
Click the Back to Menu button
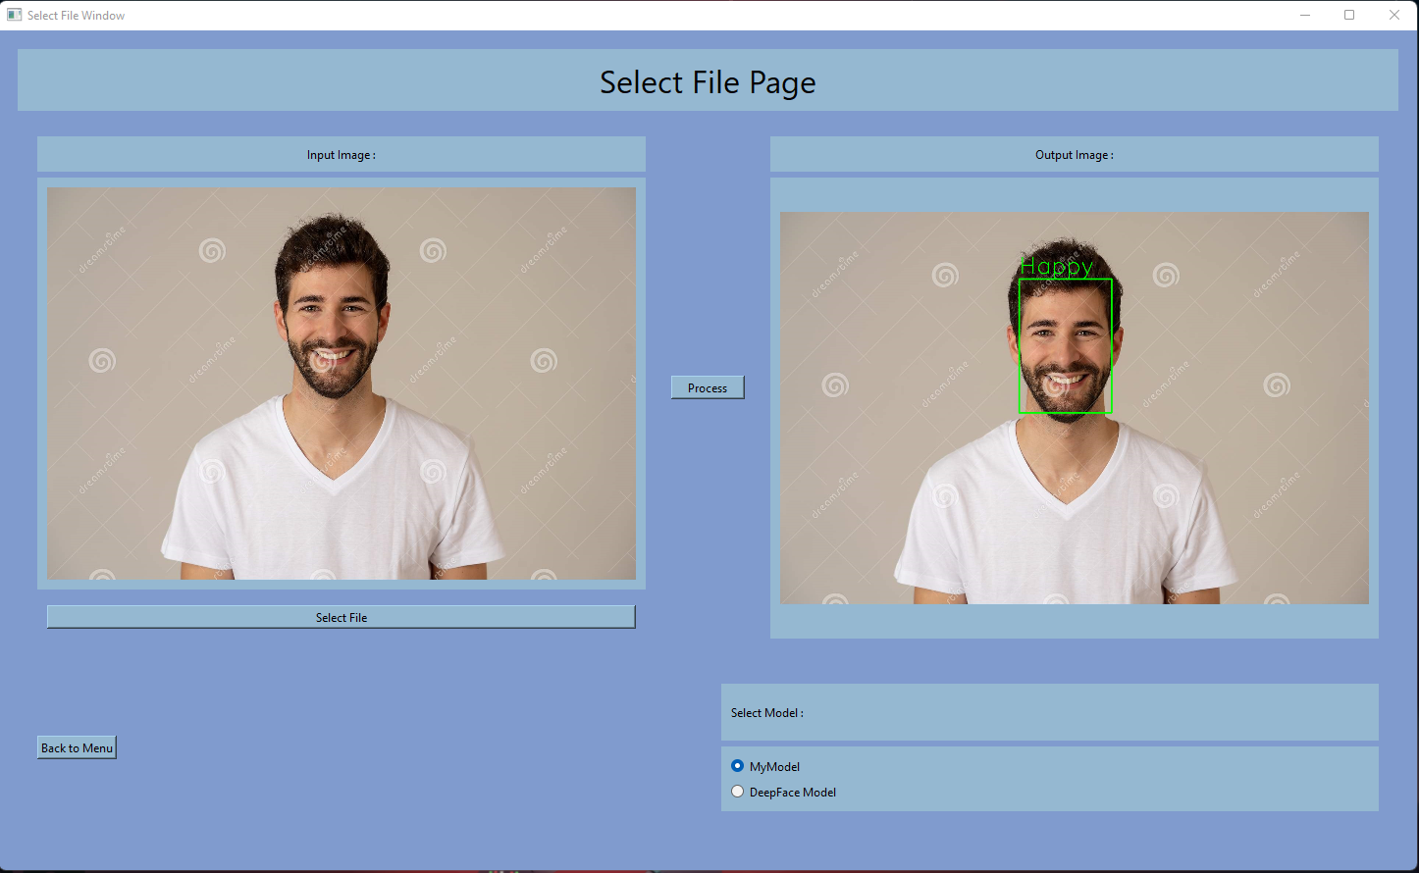76,746
